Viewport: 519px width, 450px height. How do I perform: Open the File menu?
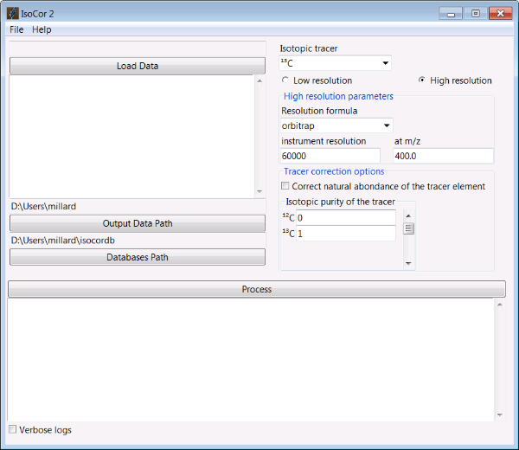(x=16, y=29)
